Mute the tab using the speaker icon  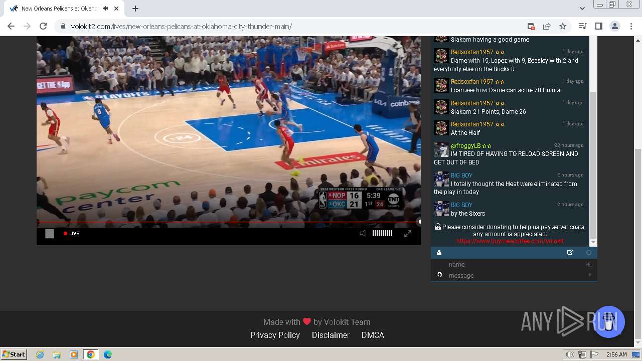pos(105,9)
